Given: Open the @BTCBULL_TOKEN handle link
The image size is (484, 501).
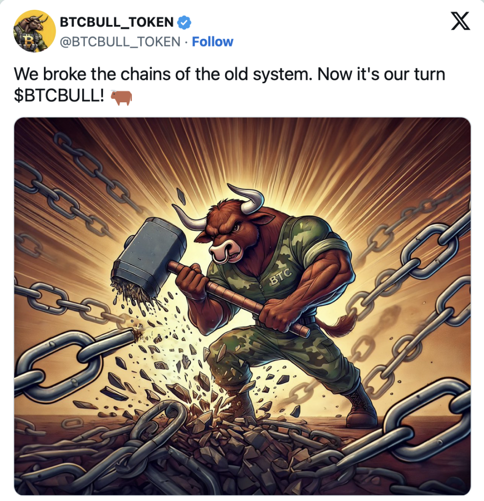Looking at the screenshot, I should 120,42.
